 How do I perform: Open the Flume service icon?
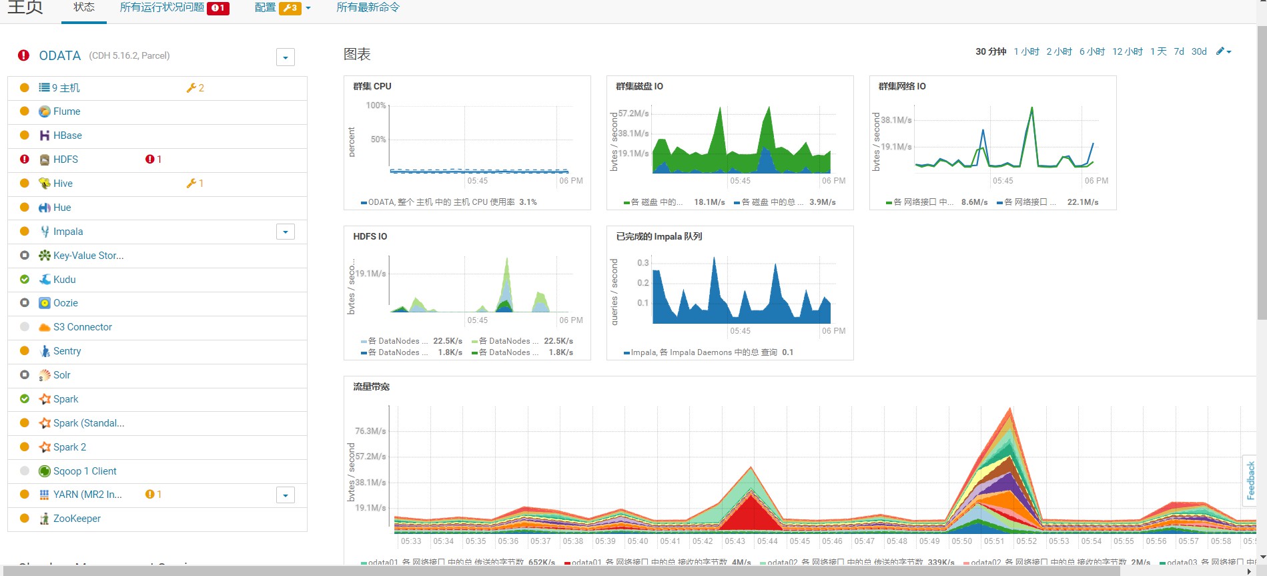[x=45, y=111]
